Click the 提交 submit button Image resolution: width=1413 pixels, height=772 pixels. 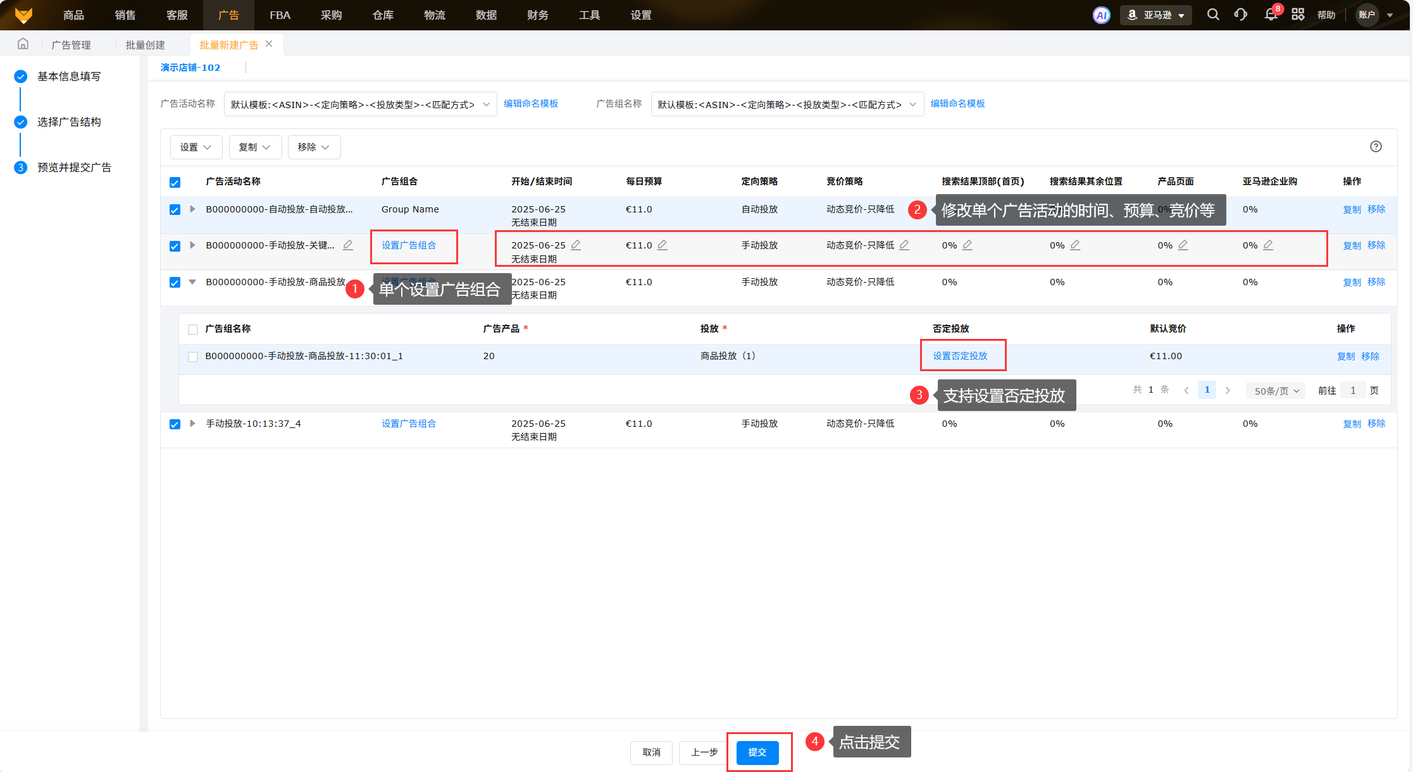tap(757, 752)
